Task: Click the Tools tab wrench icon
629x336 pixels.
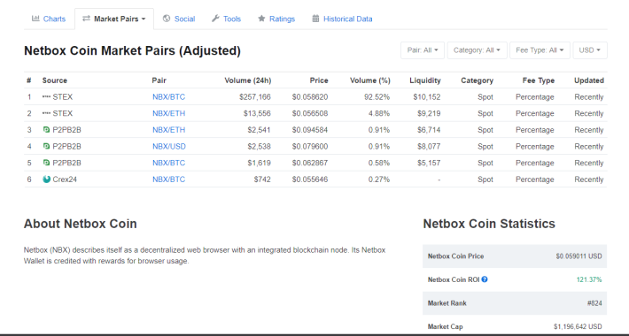Action: 215,19
